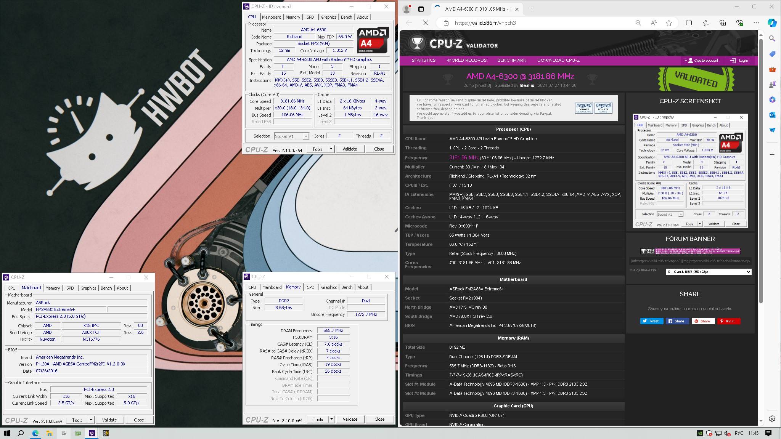The width and height of the screenshot is (781, 439).
Task: Expand Tools dropdown arrow in CPU window
Action: point(331,149)
